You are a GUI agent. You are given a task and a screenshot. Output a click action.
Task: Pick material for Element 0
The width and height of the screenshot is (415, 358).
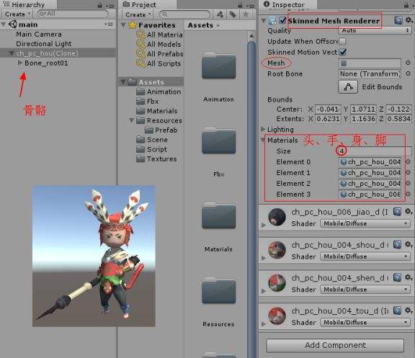408,162
